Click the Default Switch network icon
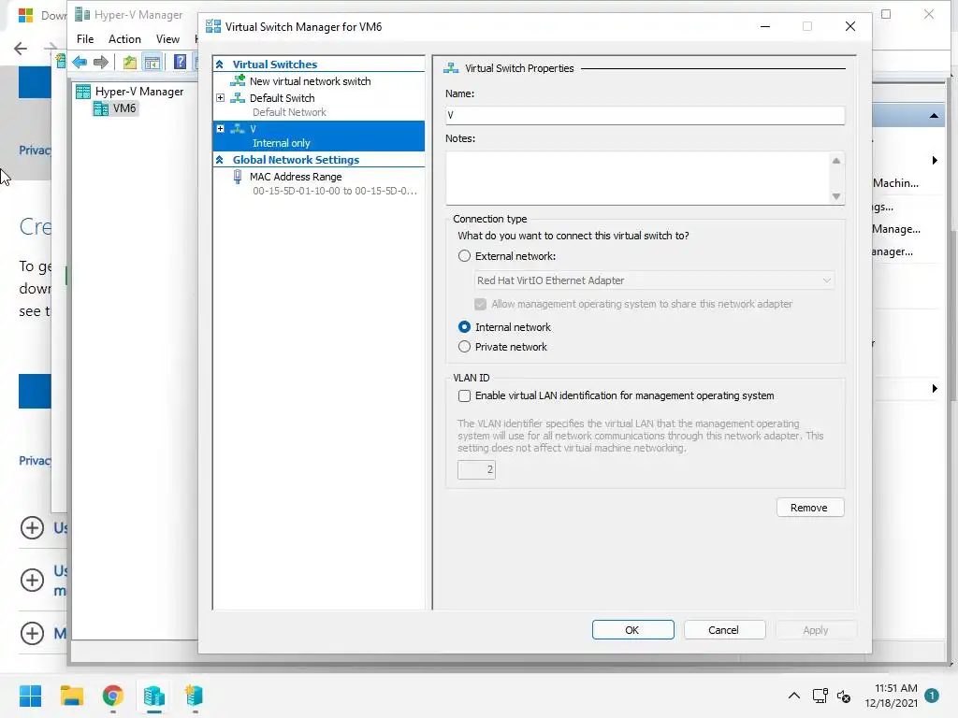Image resolution: width=958 pixels, height=718 pixels. tap(238, 97)
